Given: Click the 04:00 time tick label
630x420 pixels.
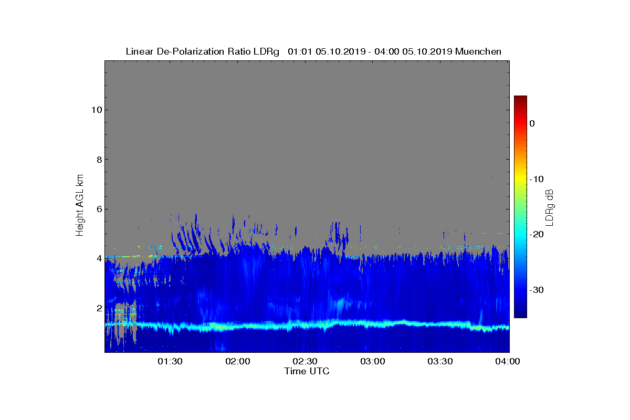Looking at the screenshot, I should tap(508, 361).
